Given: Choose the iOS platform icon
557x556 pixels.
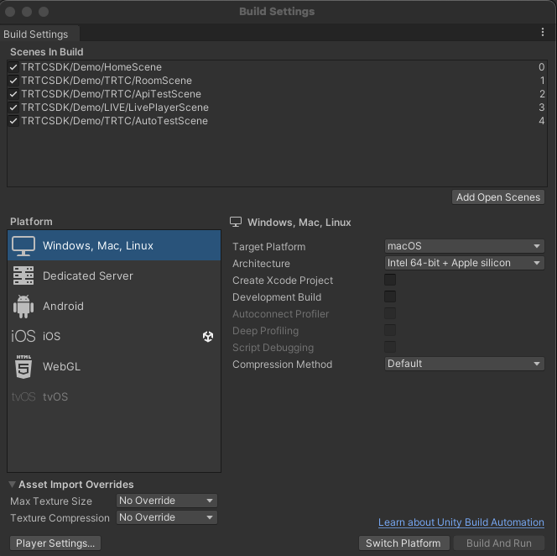Looking at the screenshot, I should pos(23,336).
